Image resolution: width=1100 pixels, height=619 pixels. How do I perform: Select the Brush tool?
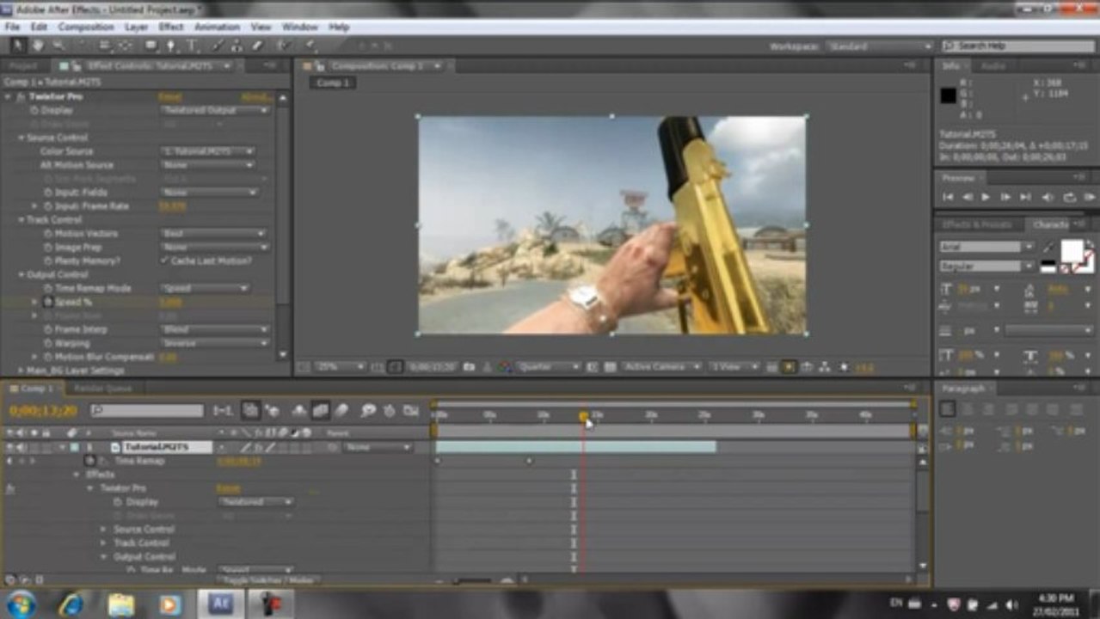coord(218,46)
